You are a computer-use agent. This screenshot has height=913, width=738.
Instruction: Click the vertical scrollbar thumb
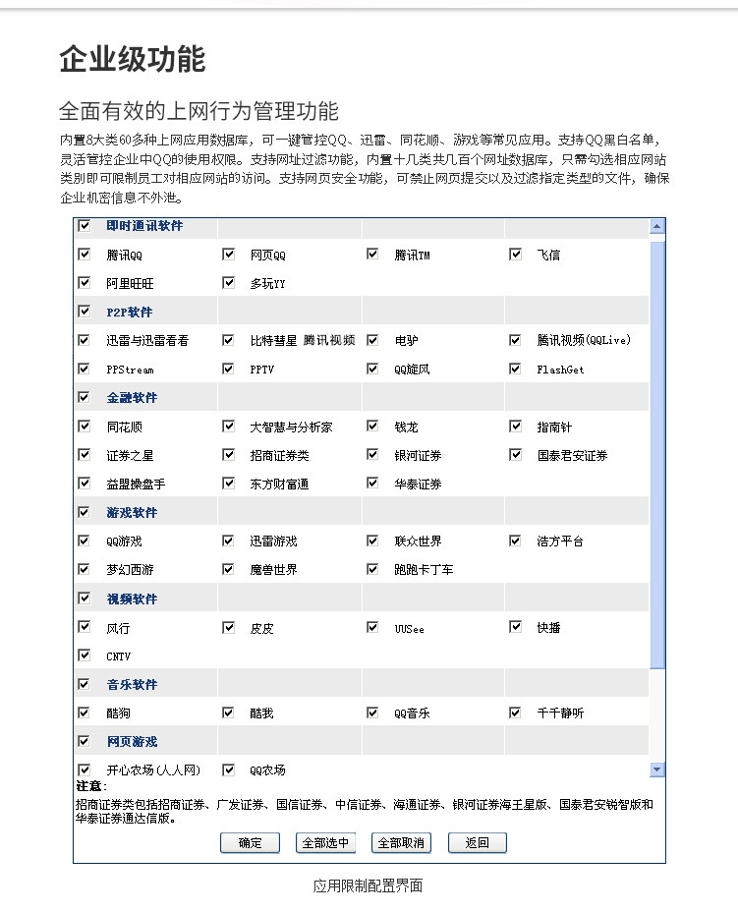tap(657, 455)
